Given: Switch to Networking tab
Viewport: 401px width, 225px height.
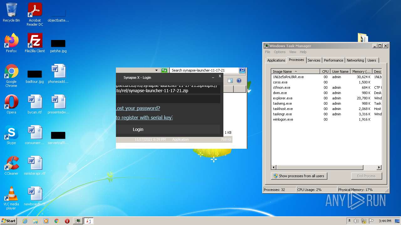Looking at the screenshot, I should [355, 60].
